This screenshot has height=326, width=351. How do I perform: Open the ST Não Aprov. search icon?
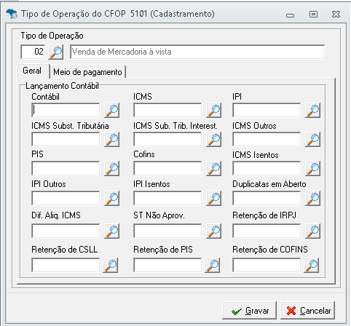tap(213, 231)
